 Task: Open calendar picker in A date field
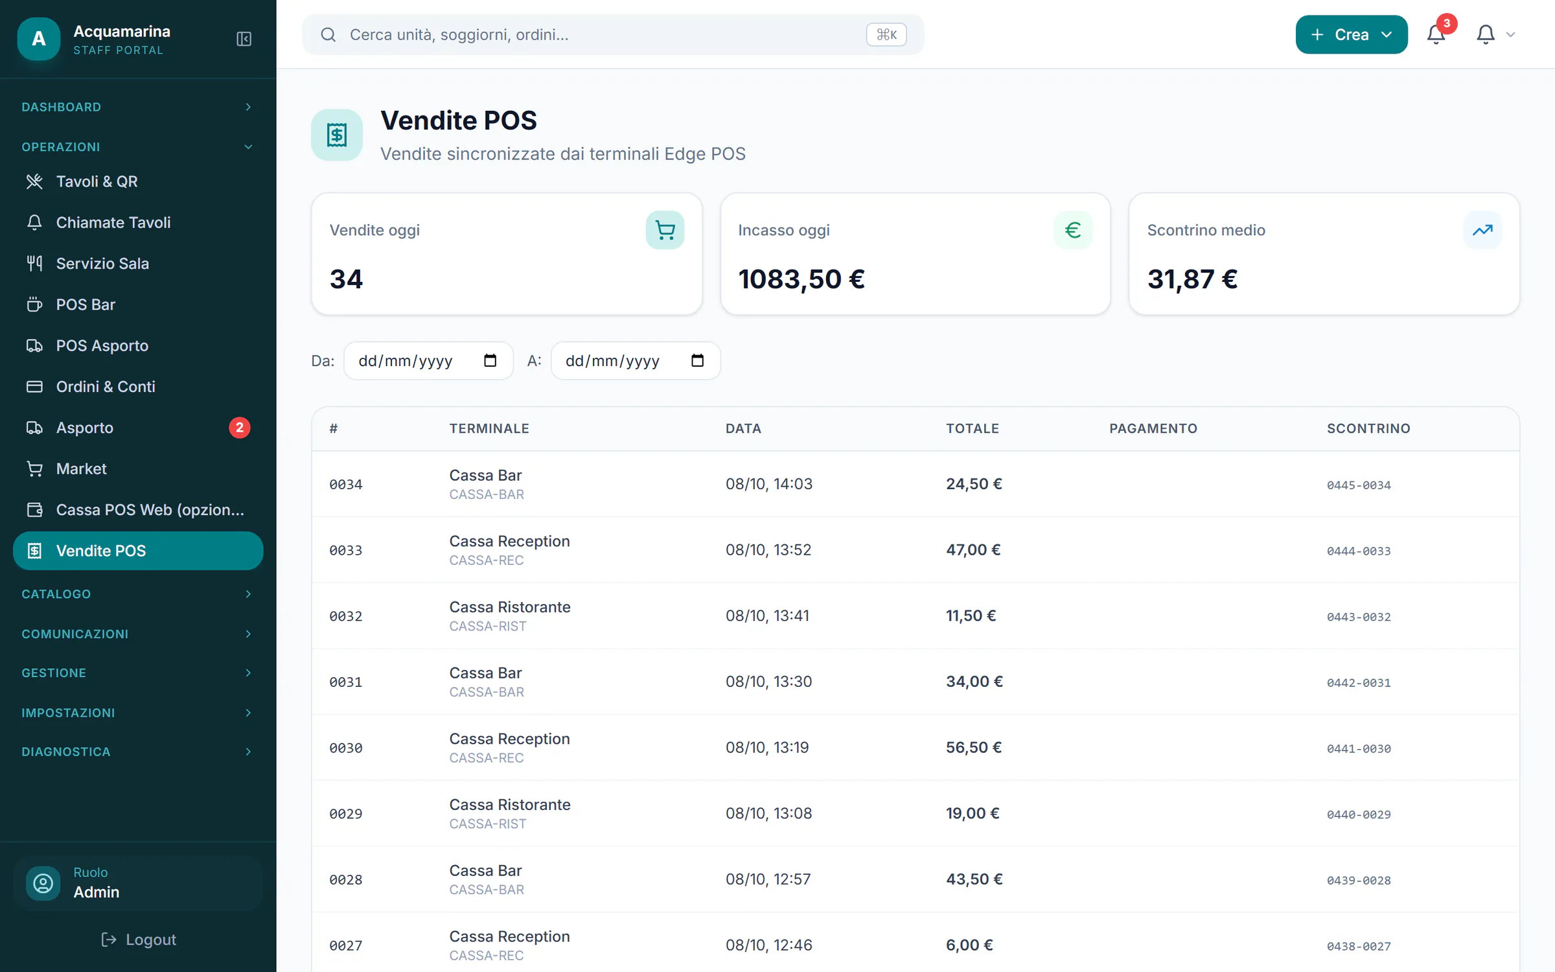point(697,360)
